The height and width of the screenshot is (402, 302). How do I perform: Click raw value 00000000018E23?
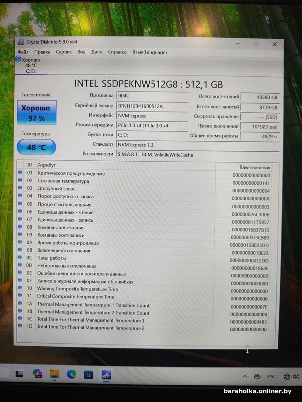(250, 253)
